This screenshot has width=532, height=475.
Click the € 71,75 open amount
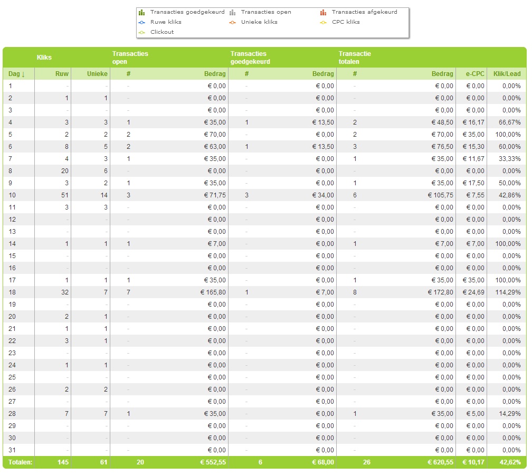pos(214,195)
